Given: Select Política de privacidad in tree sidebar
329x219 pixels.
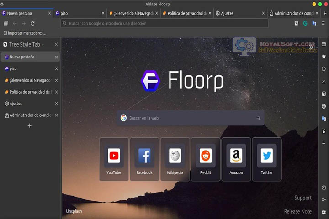Looking at the screenshot, I should tap(30, 92).
